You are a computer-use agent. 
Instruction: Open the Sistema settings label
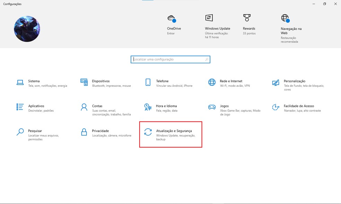[x=34, y=81]
